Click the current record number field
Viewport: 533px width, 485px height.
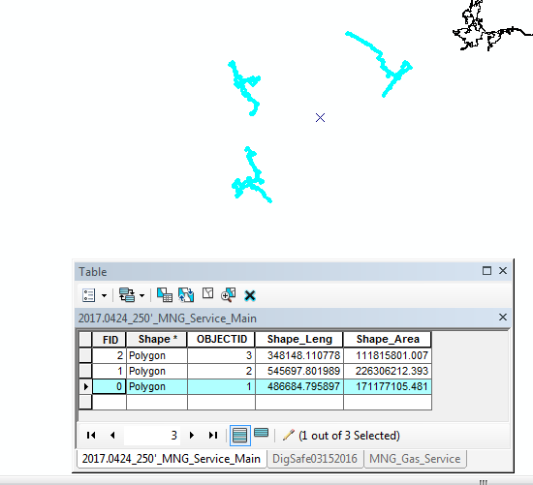pyautogui.click(x=152, y=435)
